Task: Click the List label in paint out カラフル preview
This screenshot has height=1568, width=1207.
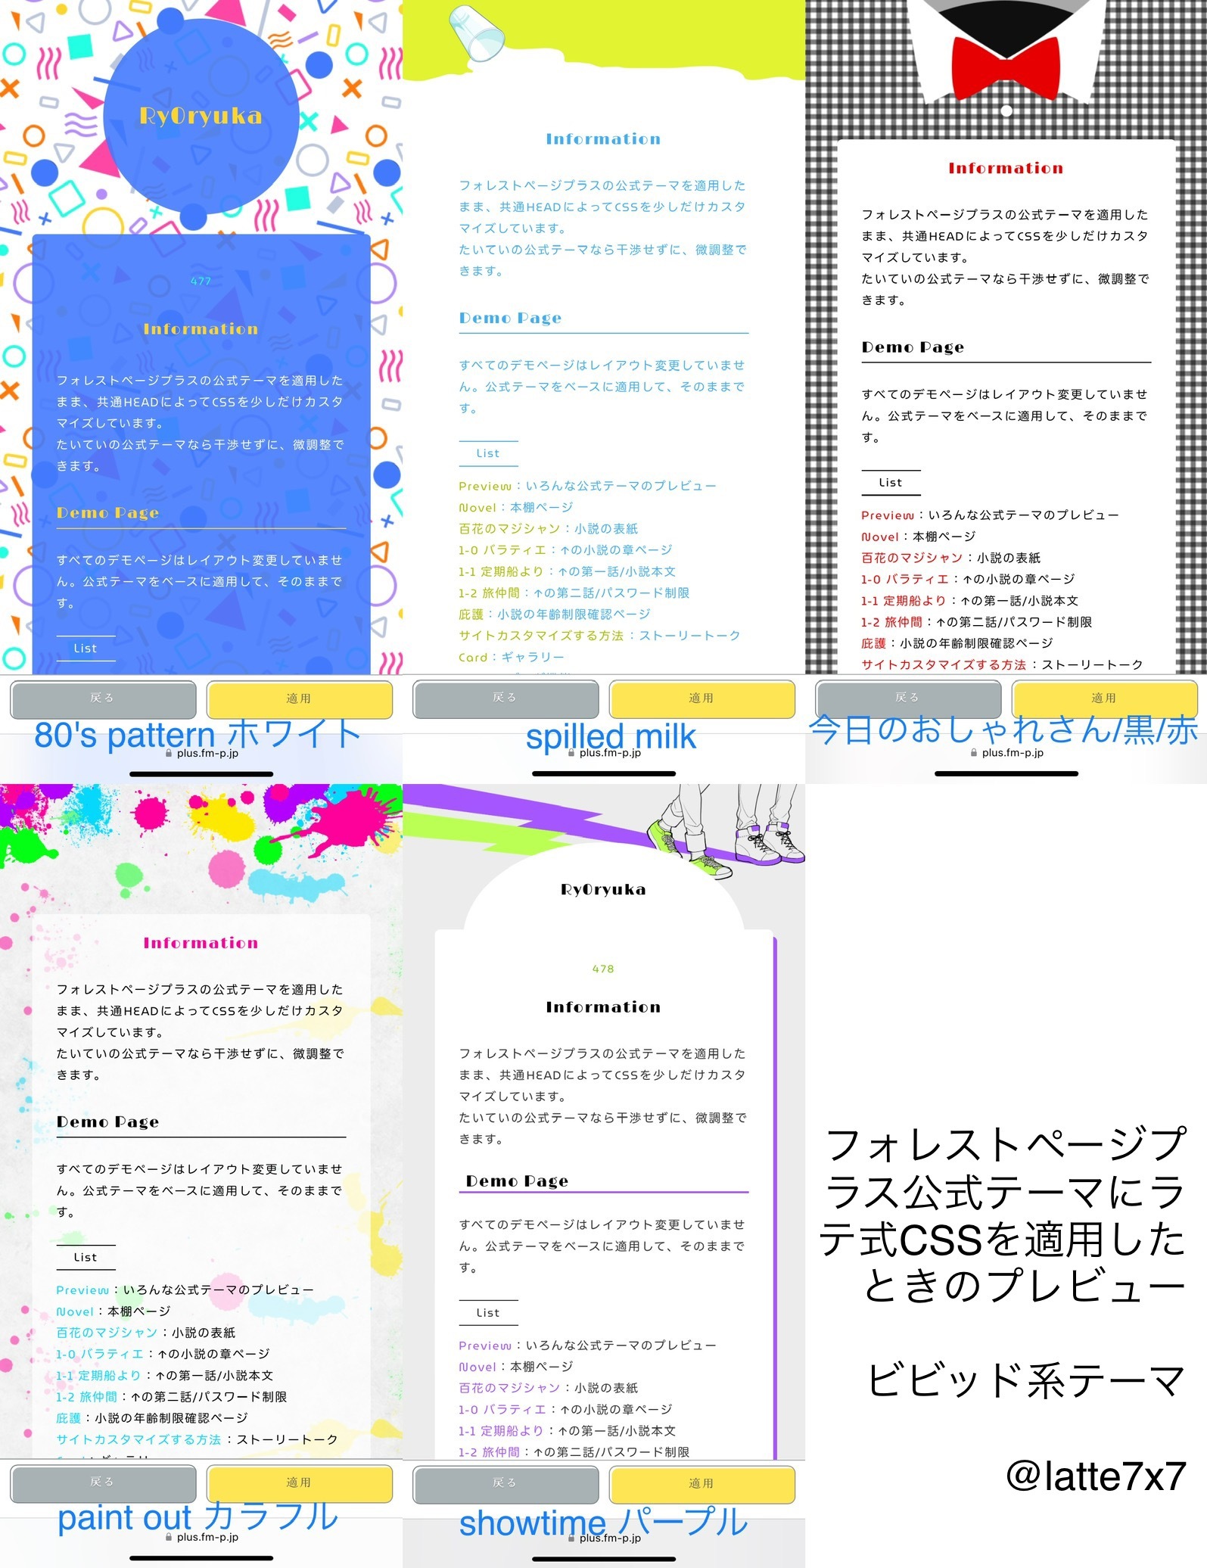Action: tap(86, 1258)
